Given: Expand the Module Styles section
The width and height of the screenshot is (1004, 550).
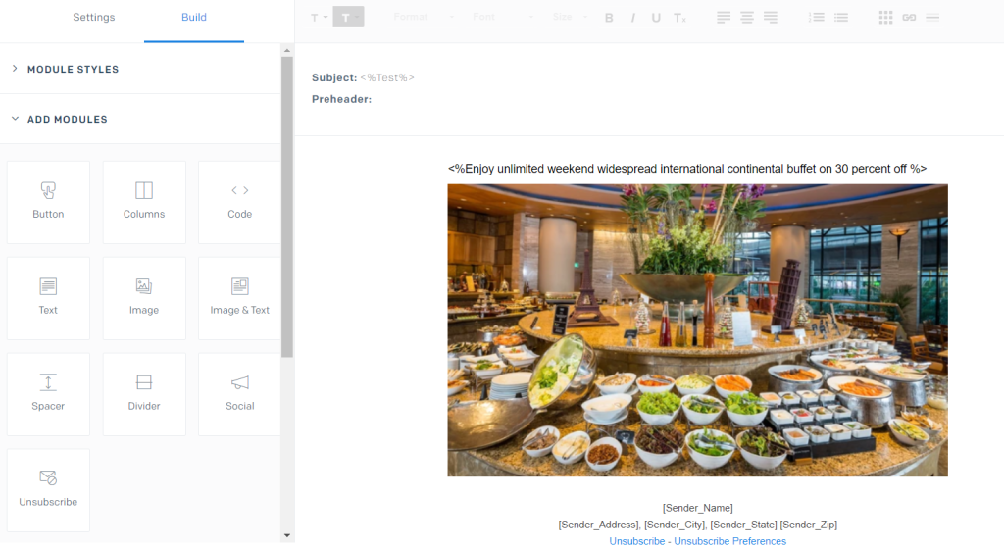Looking at the screenshot, I should click(x=73, y=70).
